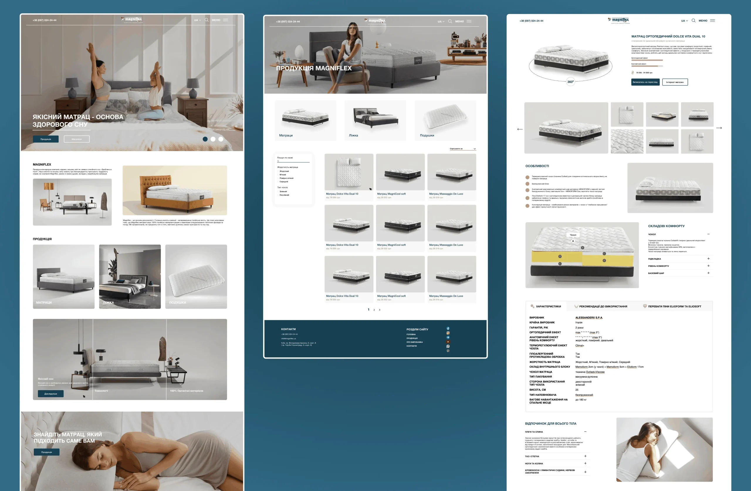Open the hamburger menu icon on the homepage header
Viewport: 751px width, 491px height.
click(226, 20)
